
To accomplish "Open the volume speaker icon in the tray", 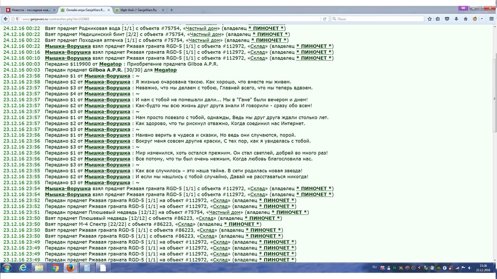I will tap(470, 268).
